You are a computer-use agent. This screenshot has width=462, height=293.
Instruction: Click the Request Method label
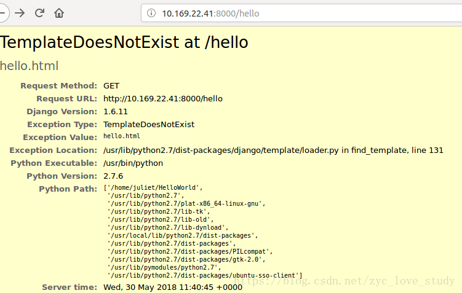(x=58, y=86)
